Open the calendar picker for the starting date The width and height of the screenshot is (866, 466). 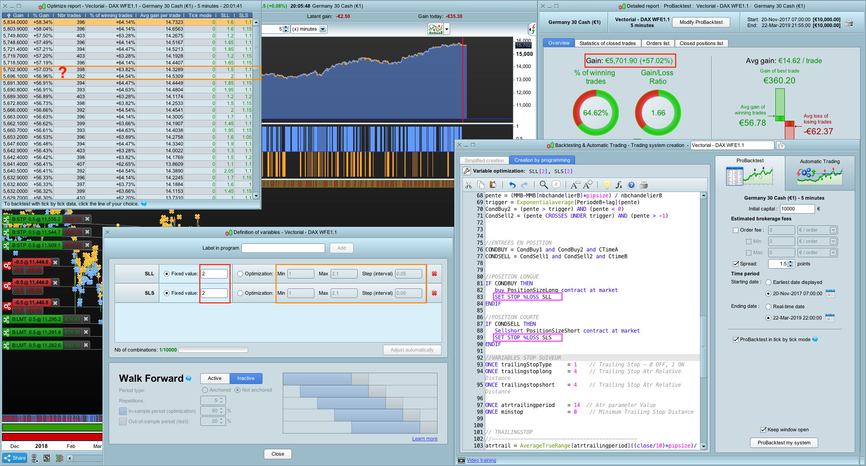click(x=830, y=294)
